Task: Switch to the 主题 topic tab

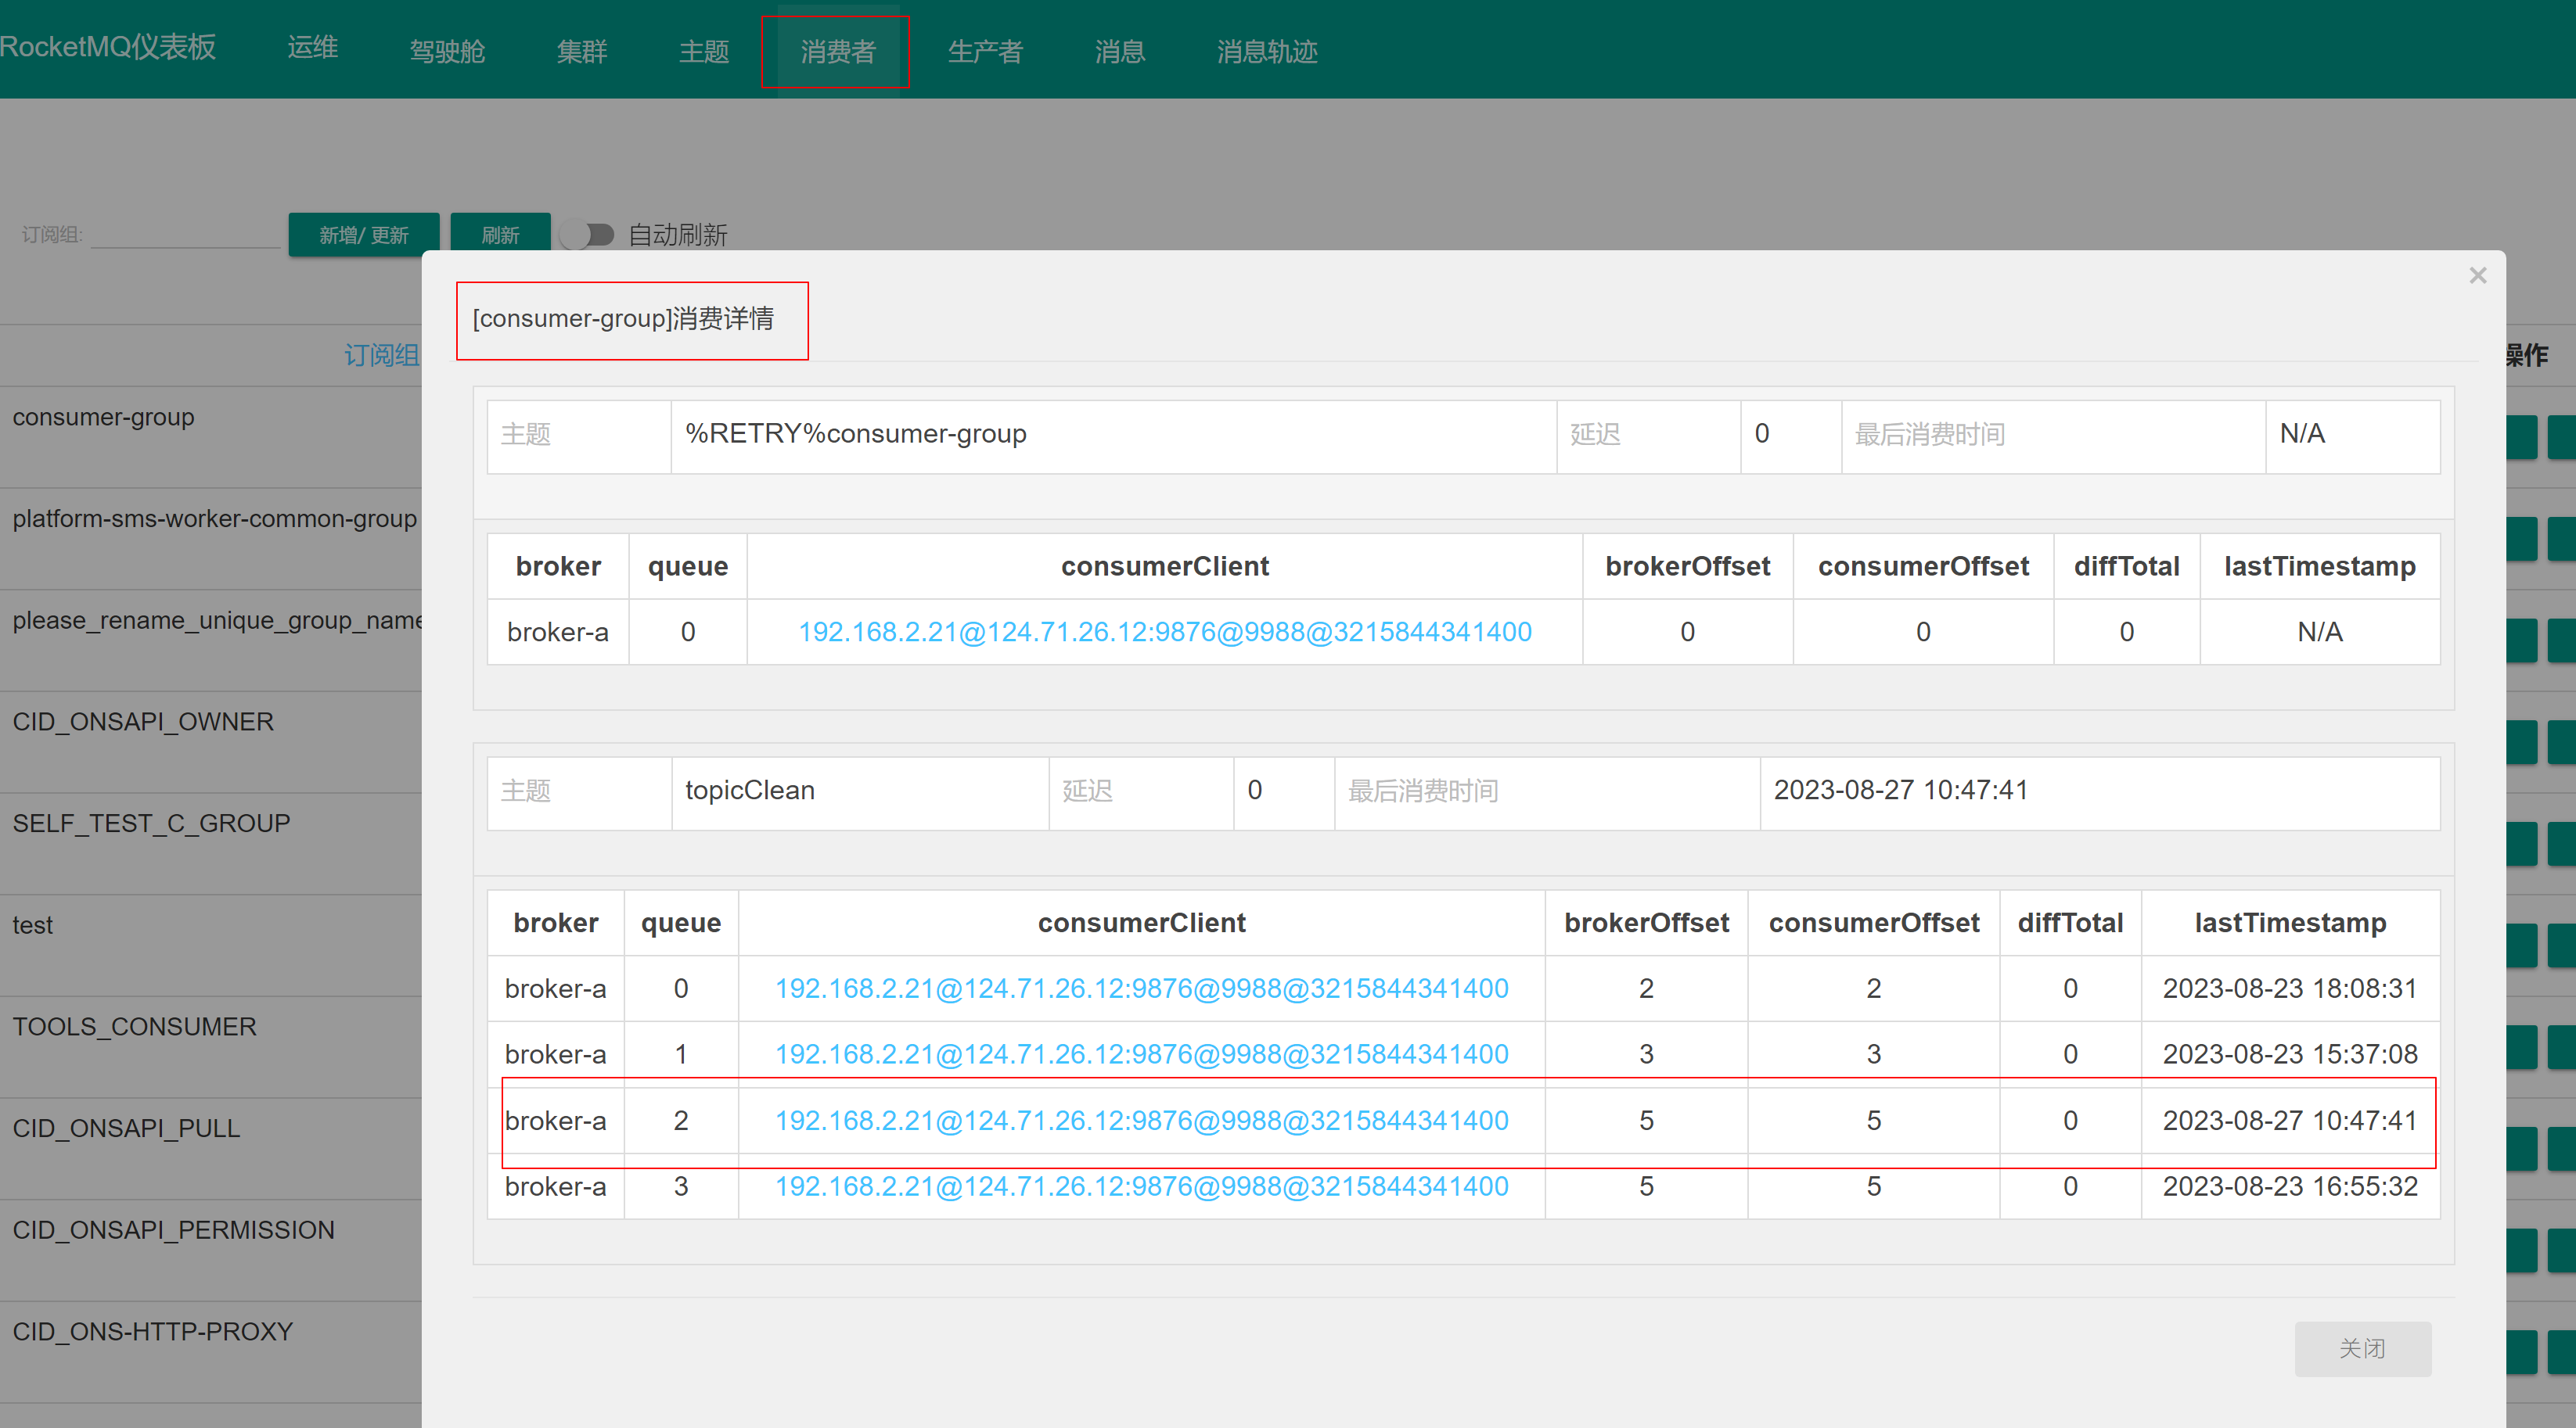Action: 704,51
